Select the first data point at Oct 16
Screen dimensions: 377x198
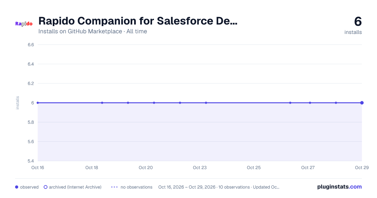click(38, 103)
